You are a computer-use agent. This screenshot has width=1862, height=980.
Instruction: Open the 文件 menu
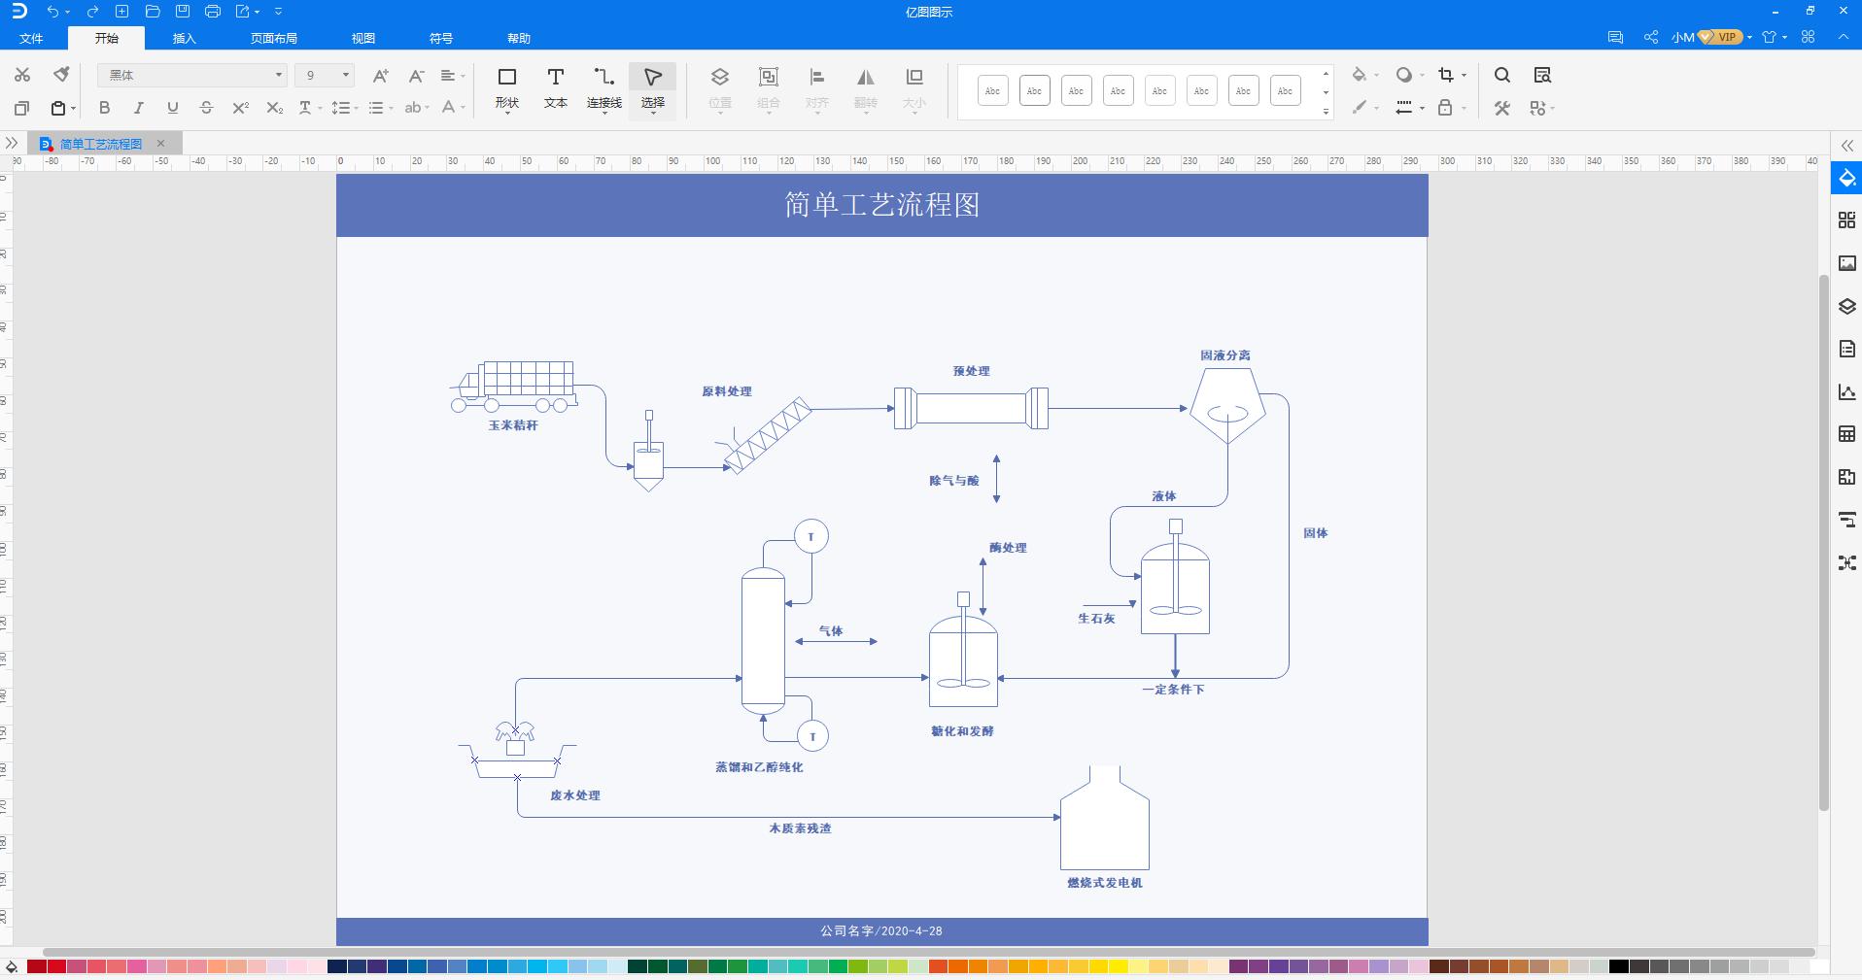point(31,38)
